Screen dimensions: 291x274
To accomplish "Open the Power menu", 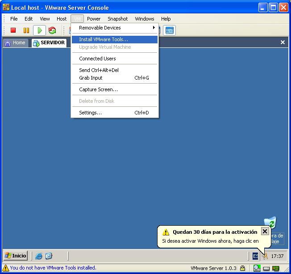I will click(x=94, y=19).
